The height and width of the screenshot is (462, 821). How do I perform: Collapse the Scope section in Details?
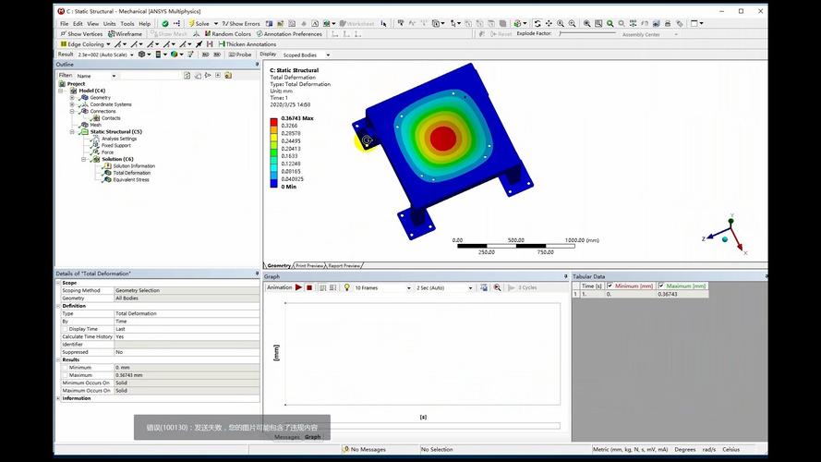59,283
